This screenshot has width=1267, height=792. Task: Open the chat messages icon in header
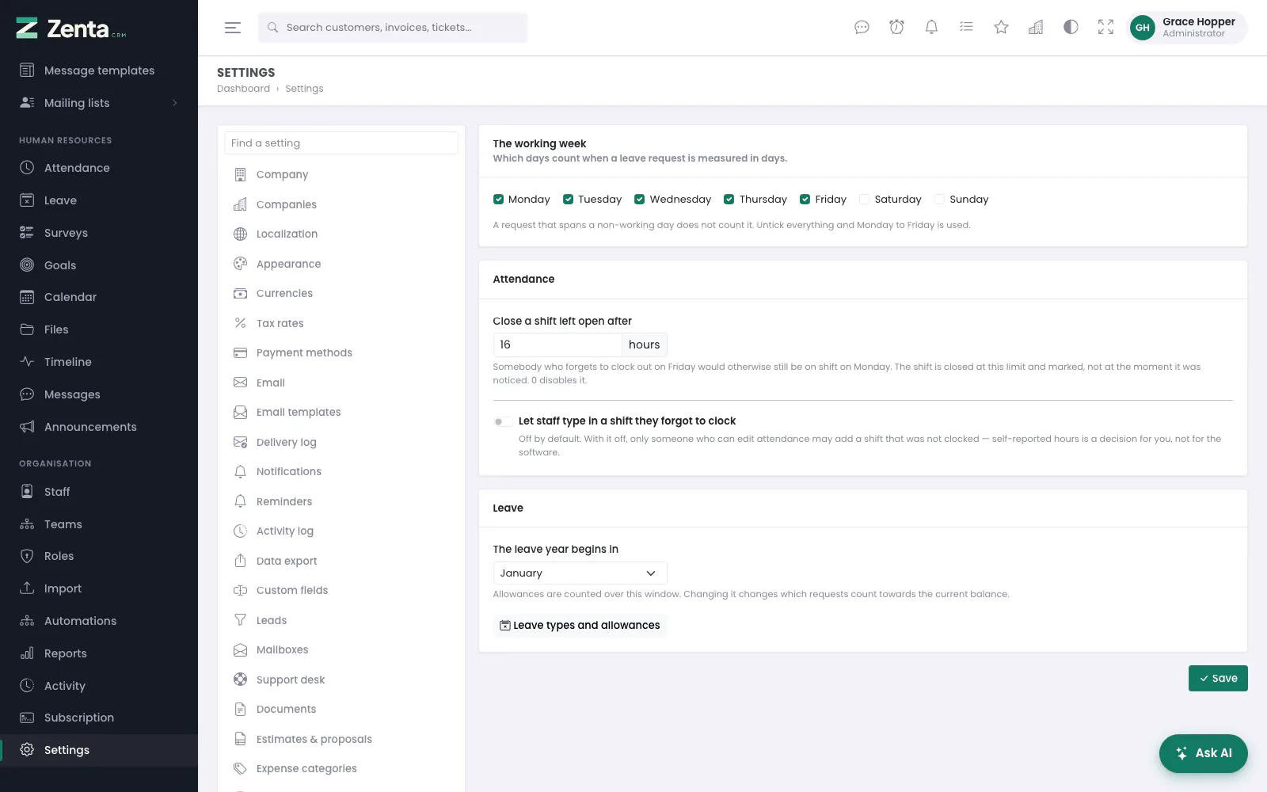(862, 28)
